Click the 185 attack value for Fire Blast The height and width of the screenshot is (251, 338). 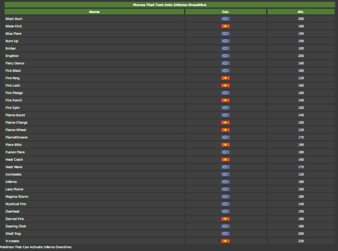click(301, 70)
